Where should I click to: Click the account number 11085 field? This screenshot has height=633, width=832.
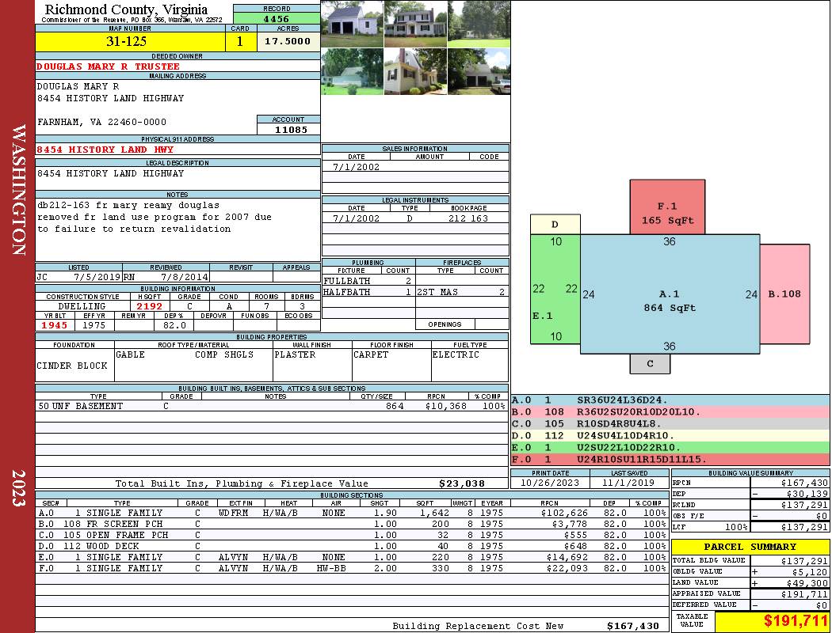[288, 130]
